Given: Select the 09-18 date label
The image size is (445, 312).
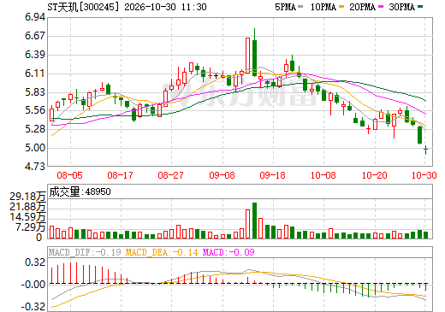Looking at the screenshot, I should click(x=272, y=175).
